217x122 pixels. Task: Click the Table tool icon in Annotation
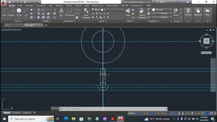click(x=77, y=17)
